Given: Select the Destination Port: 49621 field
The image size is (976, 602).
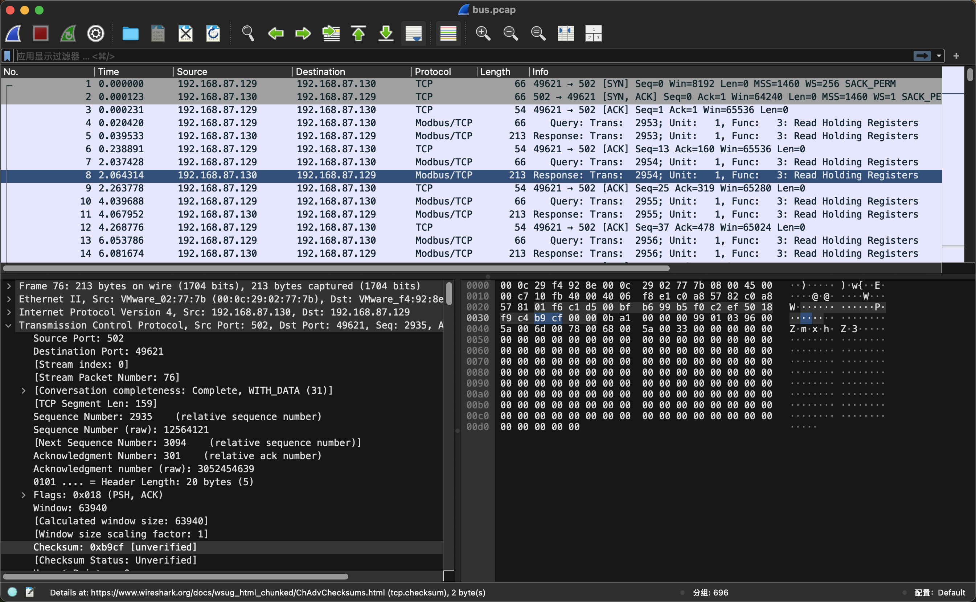Looking at the screenshot, I should tap(98, 351).
